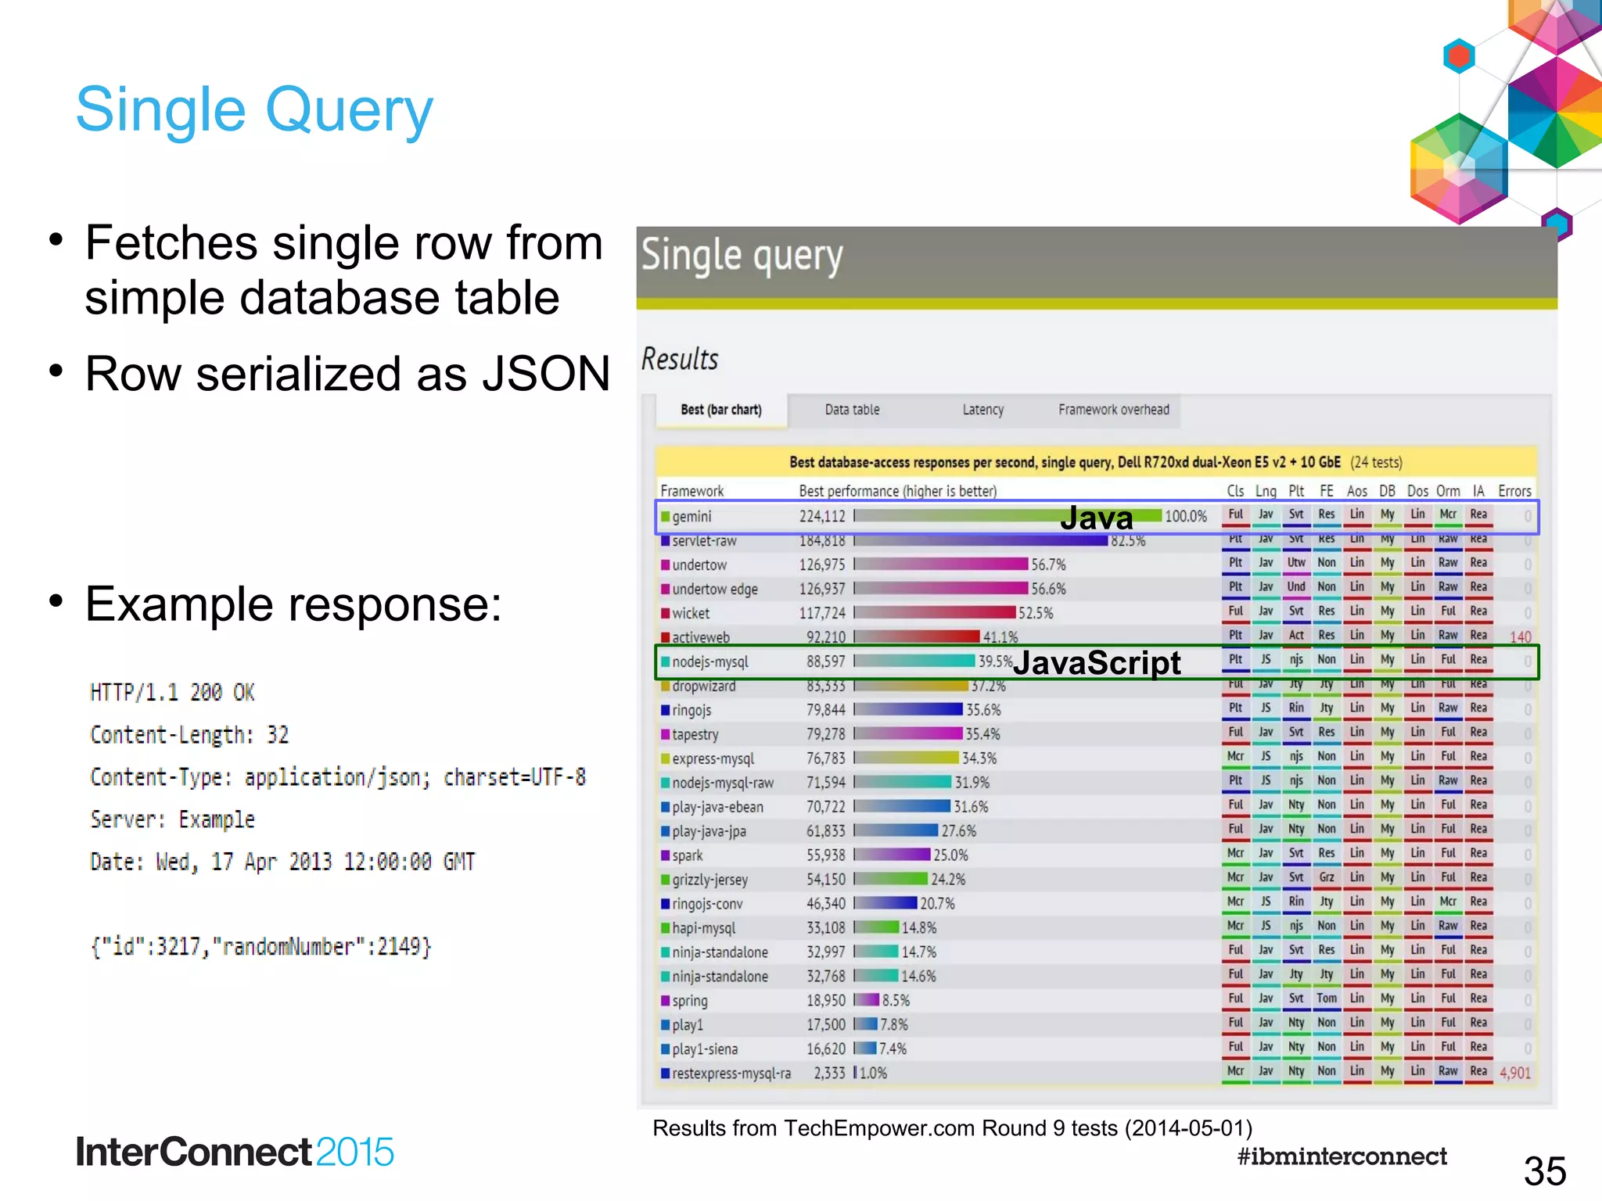Click the play-java-ebean framework label
Image resolution: width=1602 pixels, height=1201 pixels.
717,808
